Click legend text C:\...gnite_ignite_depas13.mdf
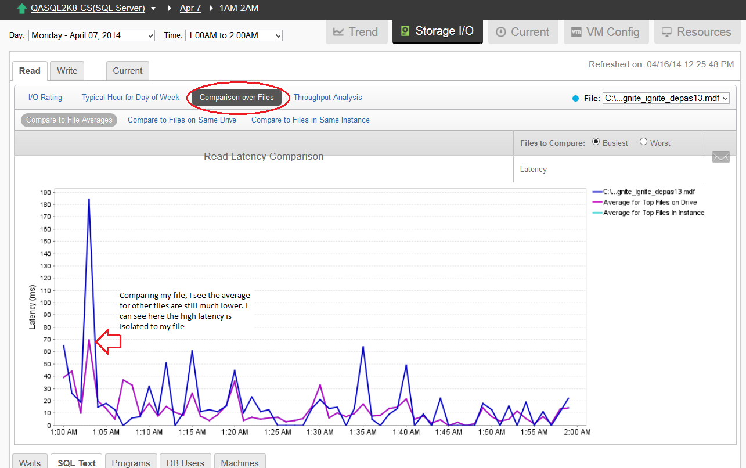 click(x=649, y=192)
